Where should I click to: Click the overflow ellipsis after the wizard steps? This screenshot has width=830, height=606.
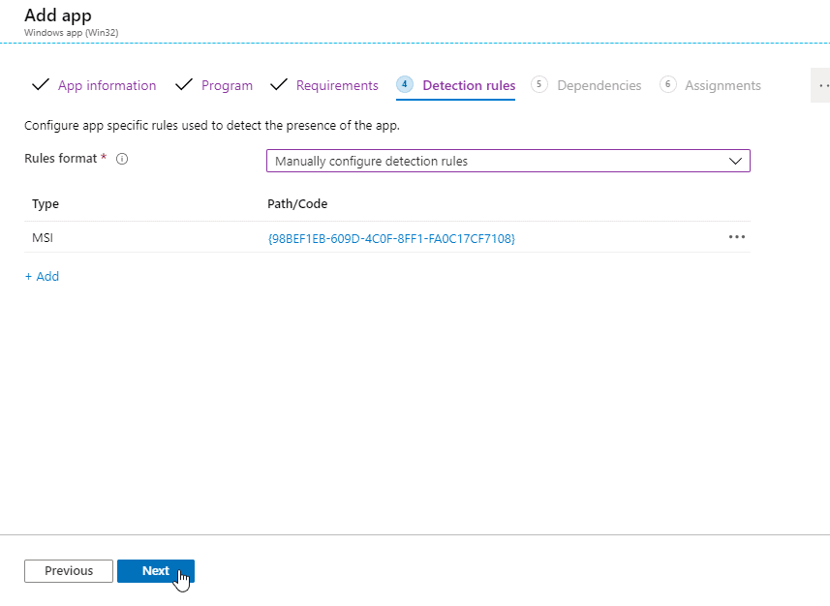(822, 85)
